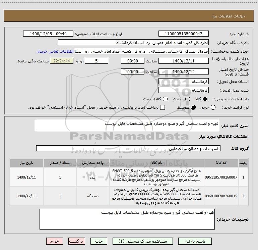Toggle the اسناد خزانه اسلامی payment checkbox
This screenshot has height=250, width=258.
163,107
